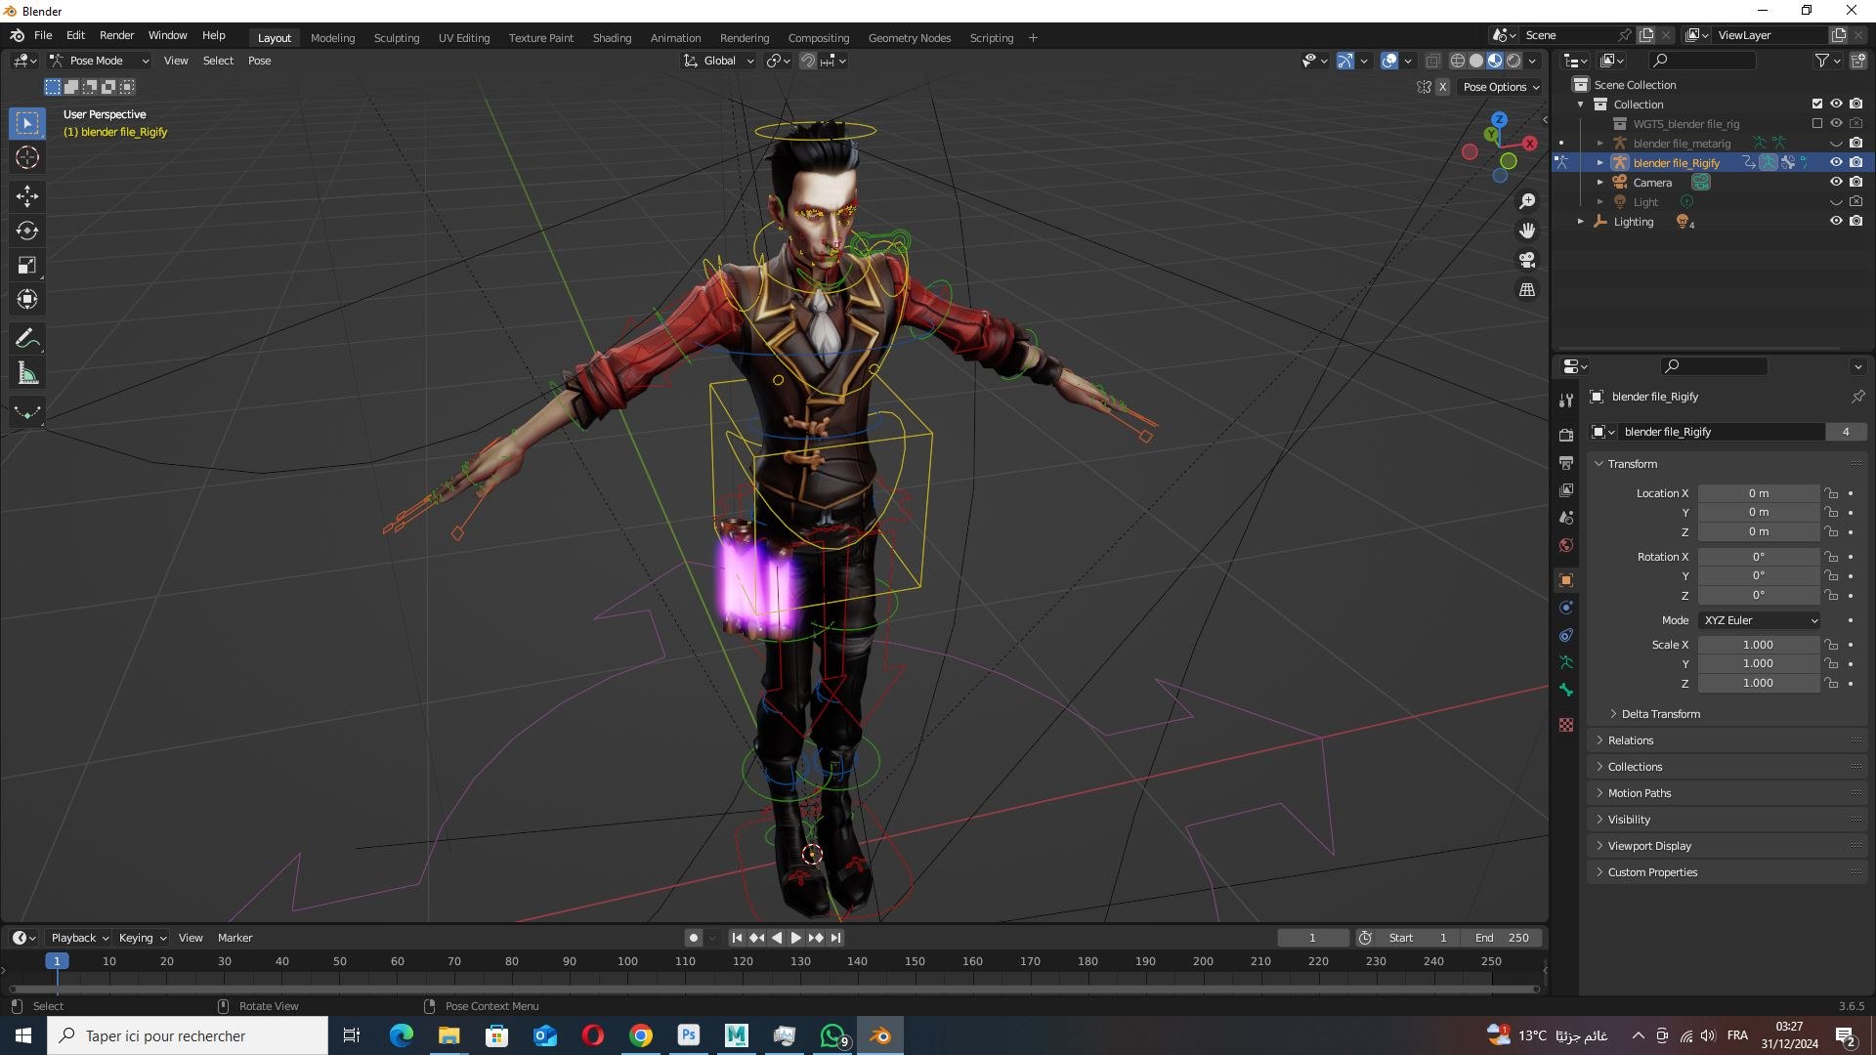The width and height of the screenshot is (1876, 1055).
Task: Toggle X-ray display in viewport header
Action: pos(1432,61)
